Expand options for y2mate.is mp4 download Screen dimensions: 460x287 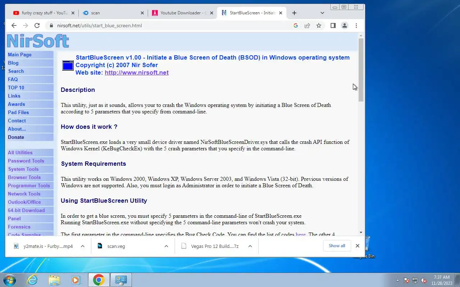click(82, 246)
